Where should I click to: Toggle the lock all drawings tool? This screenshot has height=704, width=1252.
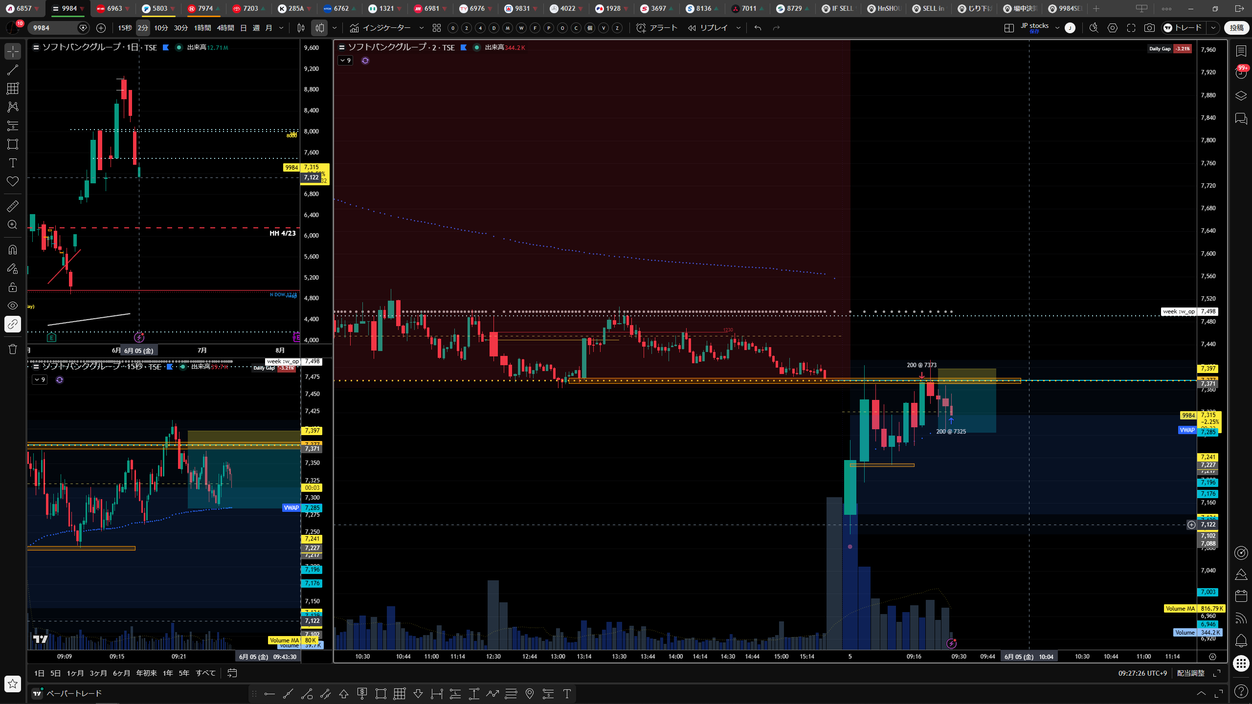(x=13, y=287)
